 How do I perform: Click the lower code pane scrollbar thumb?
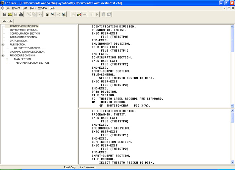[232, 118]
